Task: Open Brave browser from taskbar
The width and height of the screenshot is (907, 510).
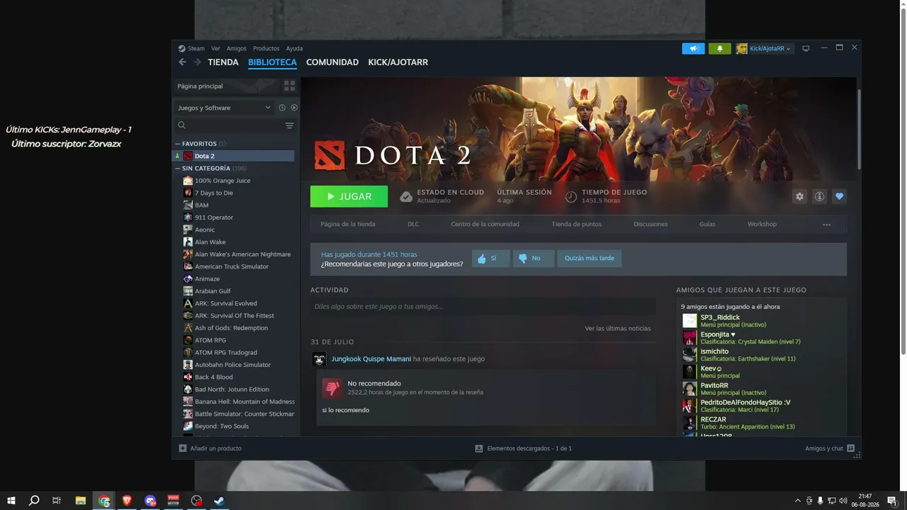Action: pyautogui.click(x=128, y=501)
